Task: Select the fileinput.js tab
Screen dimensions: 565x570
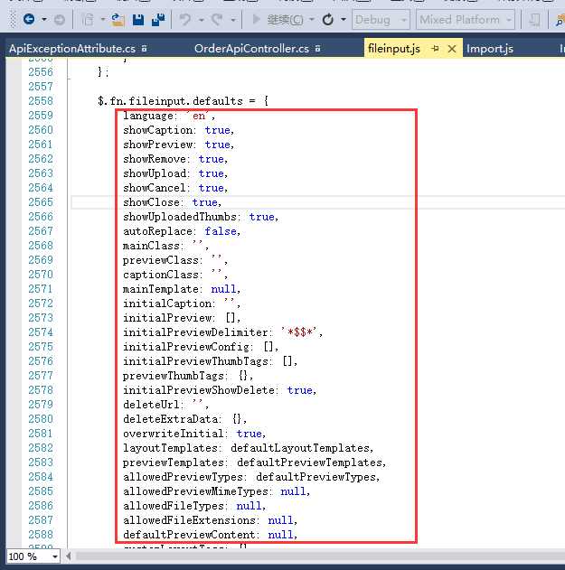Action: pyautogui.click(x=394, y=49)
